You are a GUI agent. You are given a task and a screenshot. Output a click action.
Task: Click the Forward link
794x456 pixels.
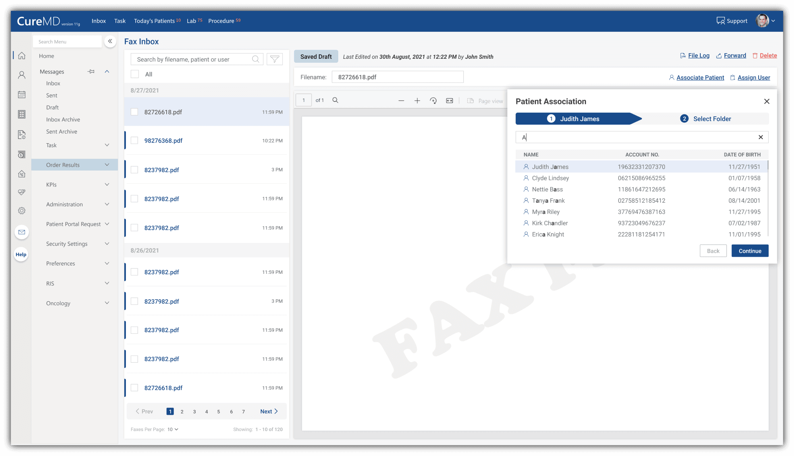[x=734, y=56]
